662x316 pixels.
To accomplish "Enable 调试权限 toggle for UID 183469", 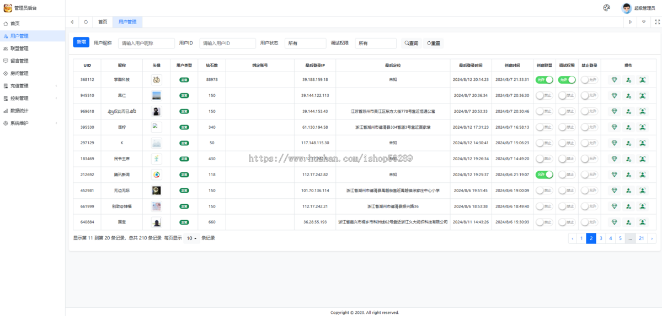I will (x=567, y=159).
